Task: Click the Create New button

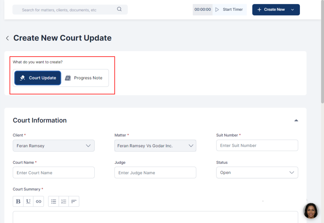Action: point(276,9)
